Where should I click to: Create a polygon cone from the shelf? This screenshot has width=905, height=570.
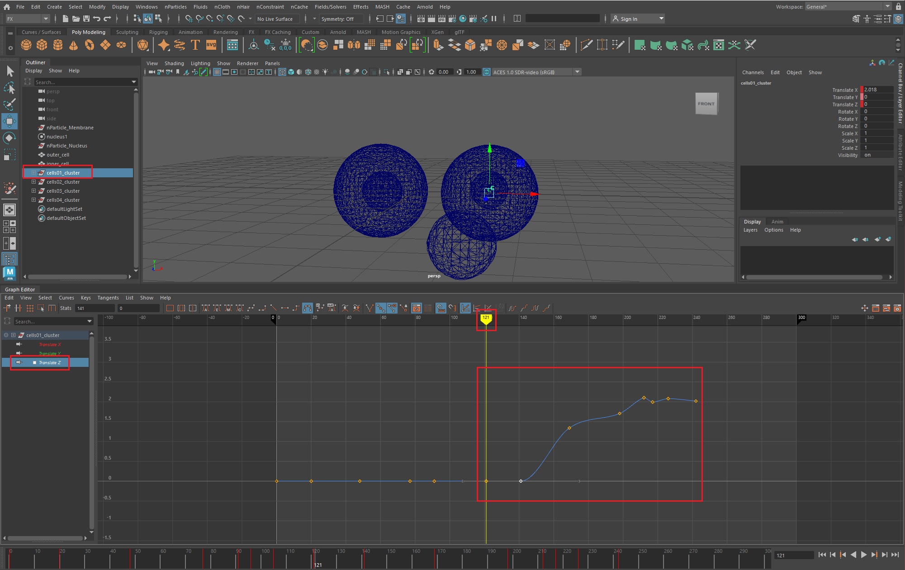tap(74, 45)
